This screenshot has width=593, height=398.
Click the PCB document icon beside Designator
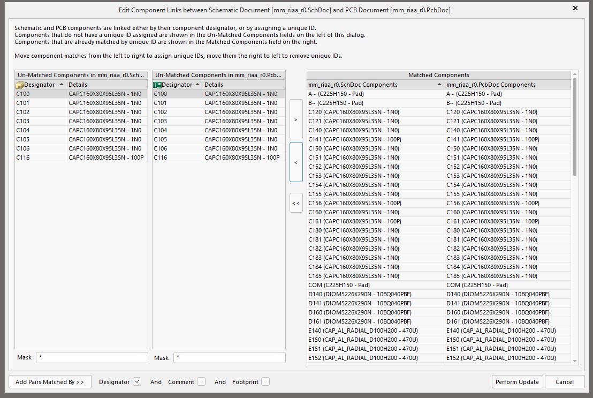tap(157, 85)
